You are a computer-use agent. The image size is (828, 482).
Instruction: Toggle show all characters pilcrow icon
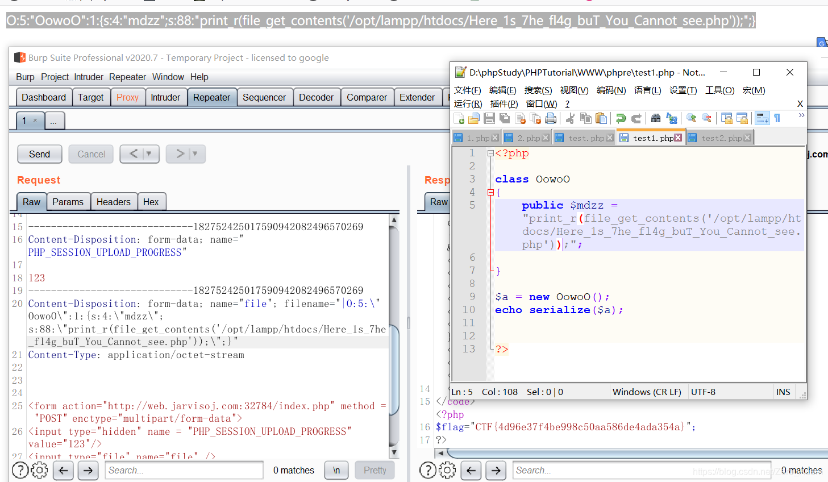(x=777, y=118)
